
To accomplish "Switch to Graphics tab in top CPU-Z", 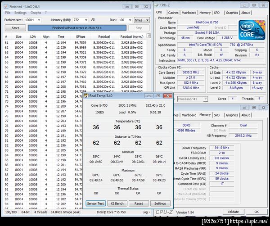I will click(x=232, y=13).
